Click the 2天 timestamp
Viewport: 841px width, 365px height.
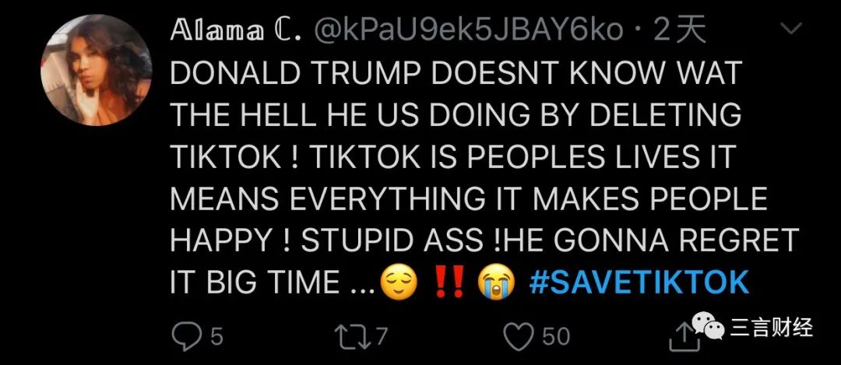pyautogui.click(x=679, y=32)
